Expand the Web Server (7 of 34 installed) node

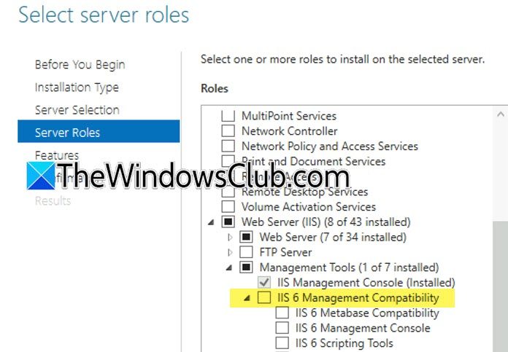[x=230, y=237]
